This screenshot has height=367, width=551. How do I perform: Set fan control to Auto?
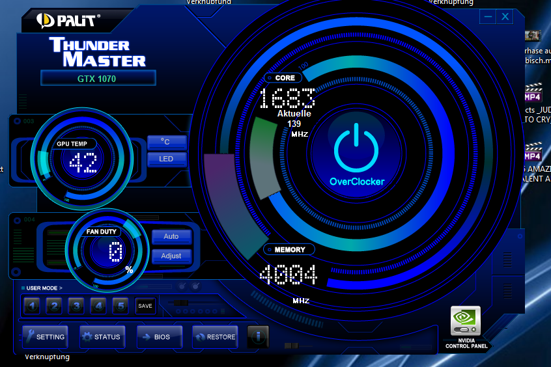tap(172, 236)
